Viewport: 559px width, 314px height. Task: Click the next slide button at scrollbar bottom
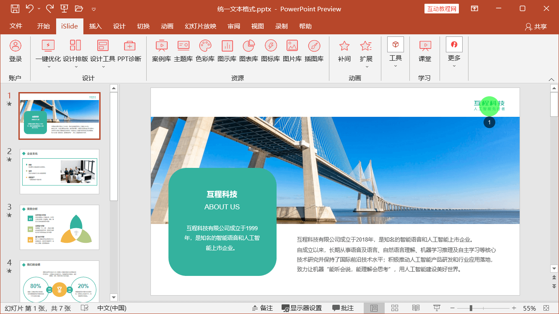554,286
